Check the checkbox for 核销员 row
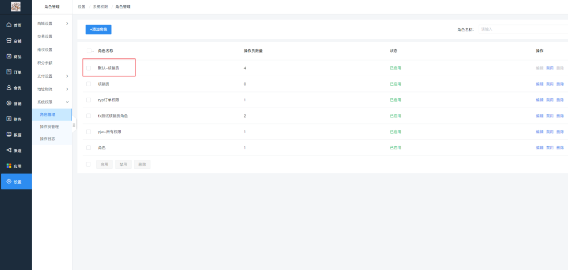This screenshot has width=568, height=270. [x=88, y=84]
